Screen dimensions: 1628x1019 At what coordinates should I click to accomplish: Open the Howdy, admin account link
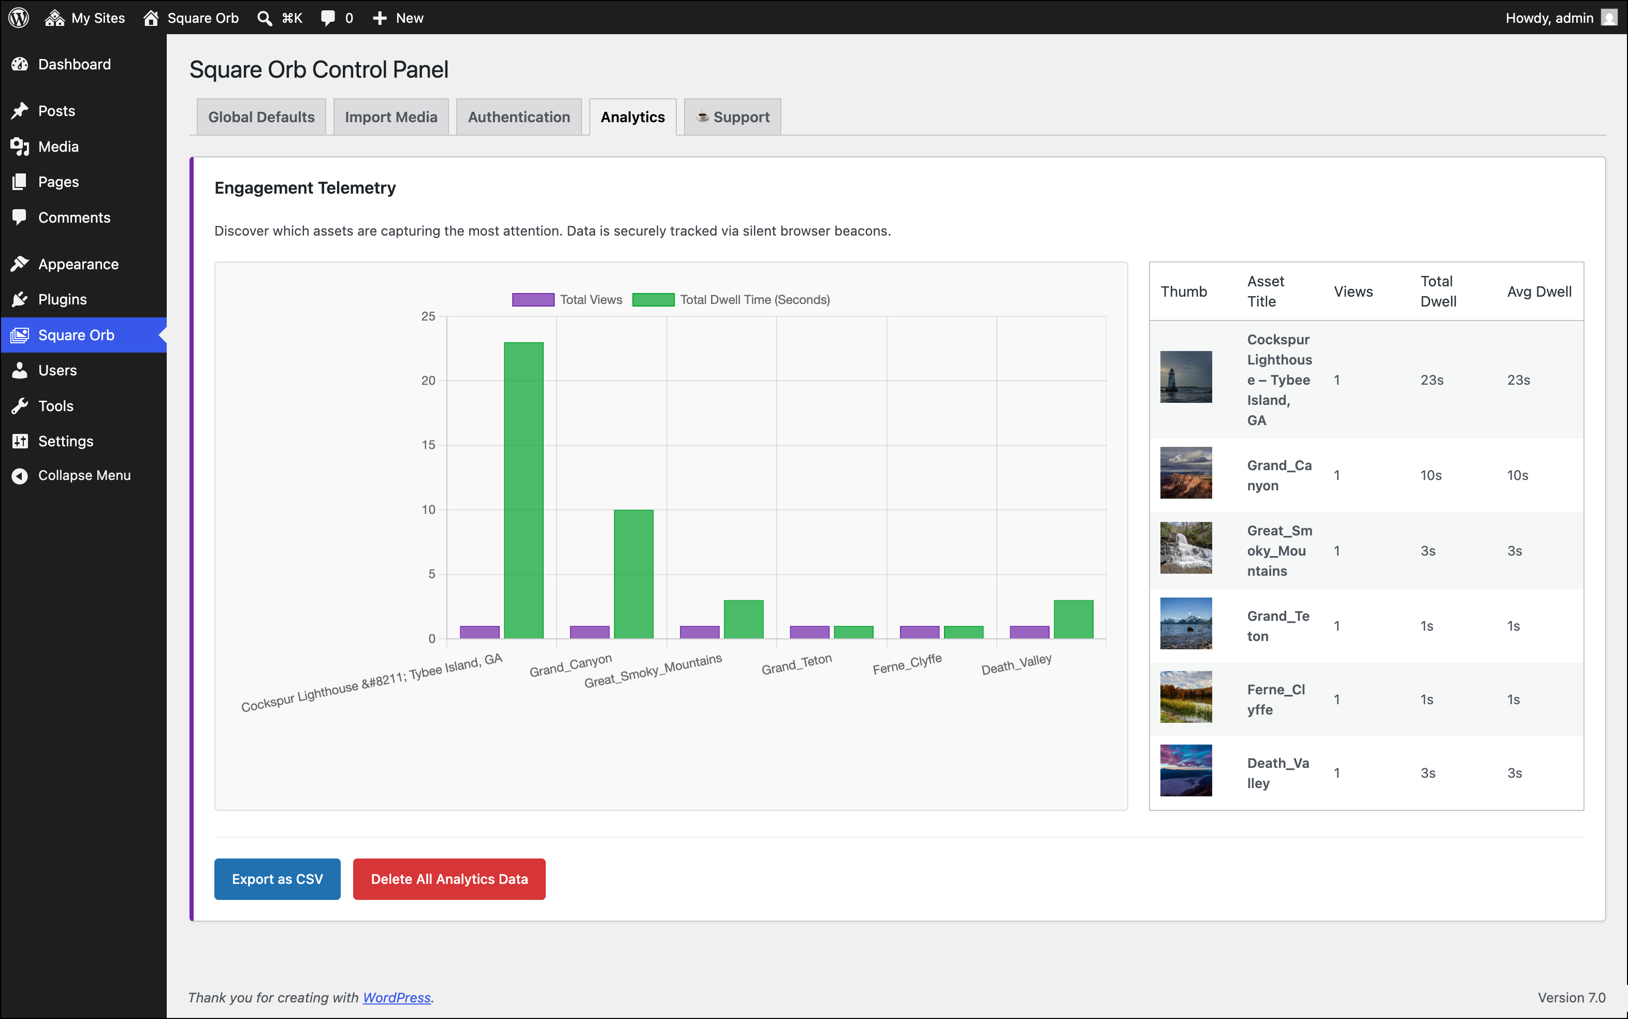coord(1561,18)
